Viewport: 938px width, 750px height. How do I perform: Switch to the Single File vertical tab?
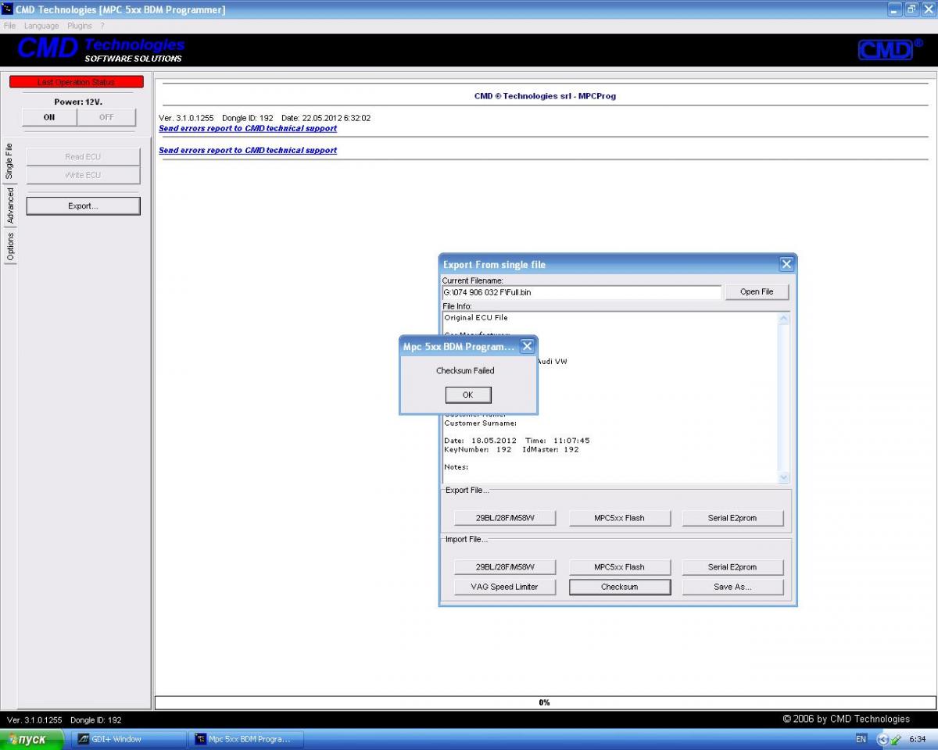click(x=10, y=162)
